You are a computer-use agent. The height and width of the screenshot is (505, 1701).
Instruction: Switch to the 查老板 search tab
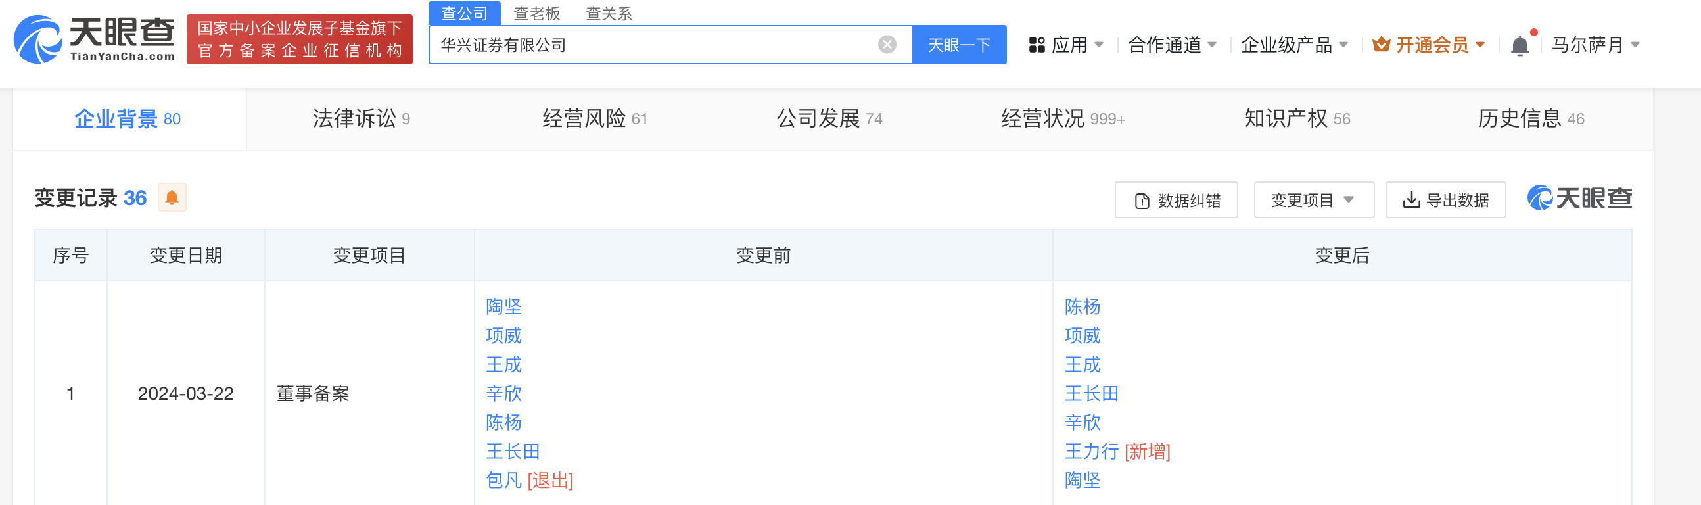pyautogui.click(x=536, y=13)
